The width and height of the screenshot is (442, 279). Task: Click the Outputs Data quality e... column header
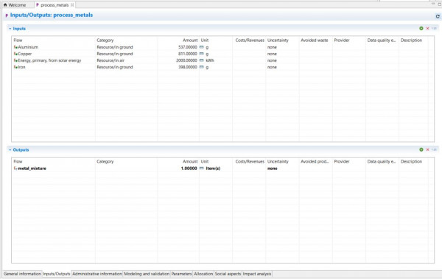(x=382, y=161)
